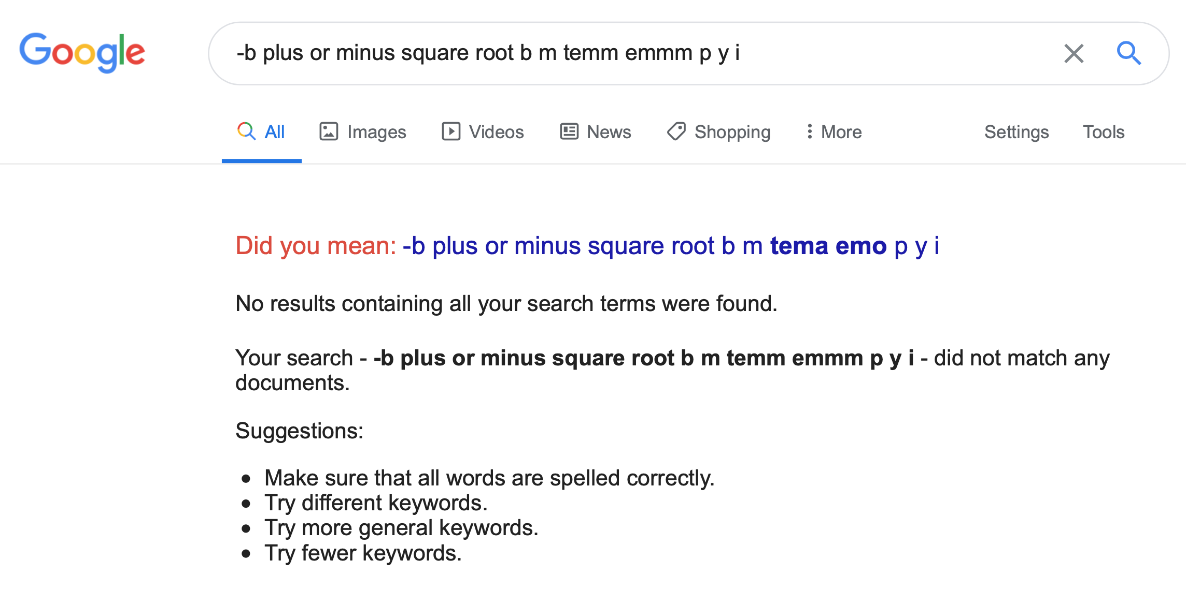Click the Google logo
The height and width of the screenshot is (590, 1186).
pos(82,52)
